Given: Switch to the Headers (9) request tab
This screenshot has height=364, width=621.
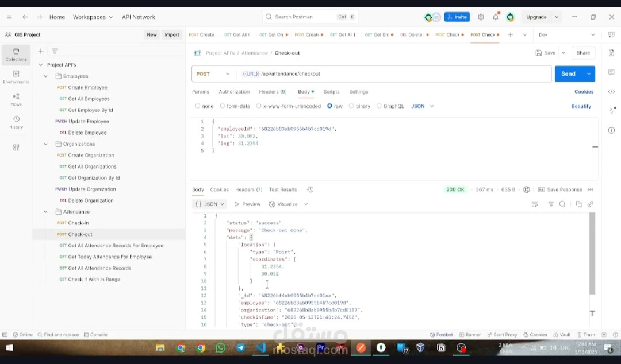Looking at the screenshot, I should coord(273,91).
